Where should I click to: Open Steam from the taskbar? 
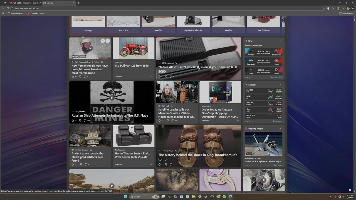pos(206,197)
